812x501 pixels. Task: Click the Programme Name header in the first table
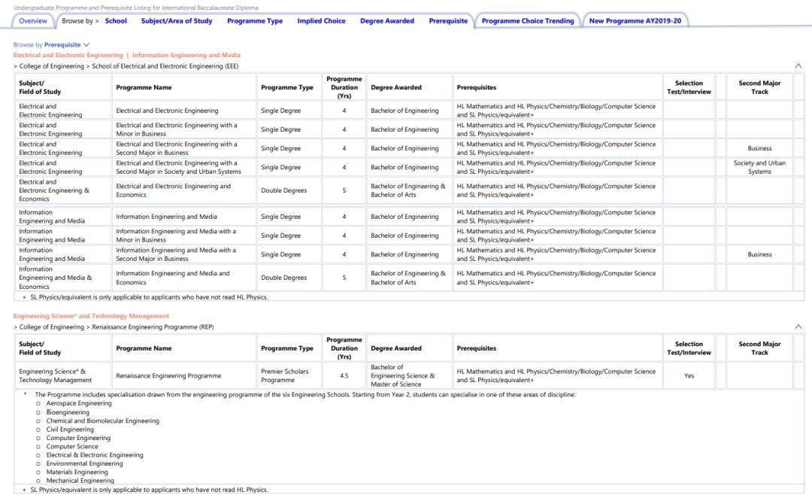(x=144, y=88)
